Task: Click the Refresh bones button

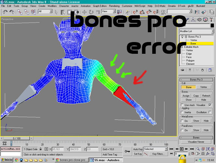Action: (206, 96)
